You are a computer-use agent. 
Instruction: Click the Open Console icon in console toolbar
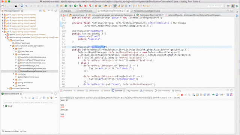click(222, 95)
